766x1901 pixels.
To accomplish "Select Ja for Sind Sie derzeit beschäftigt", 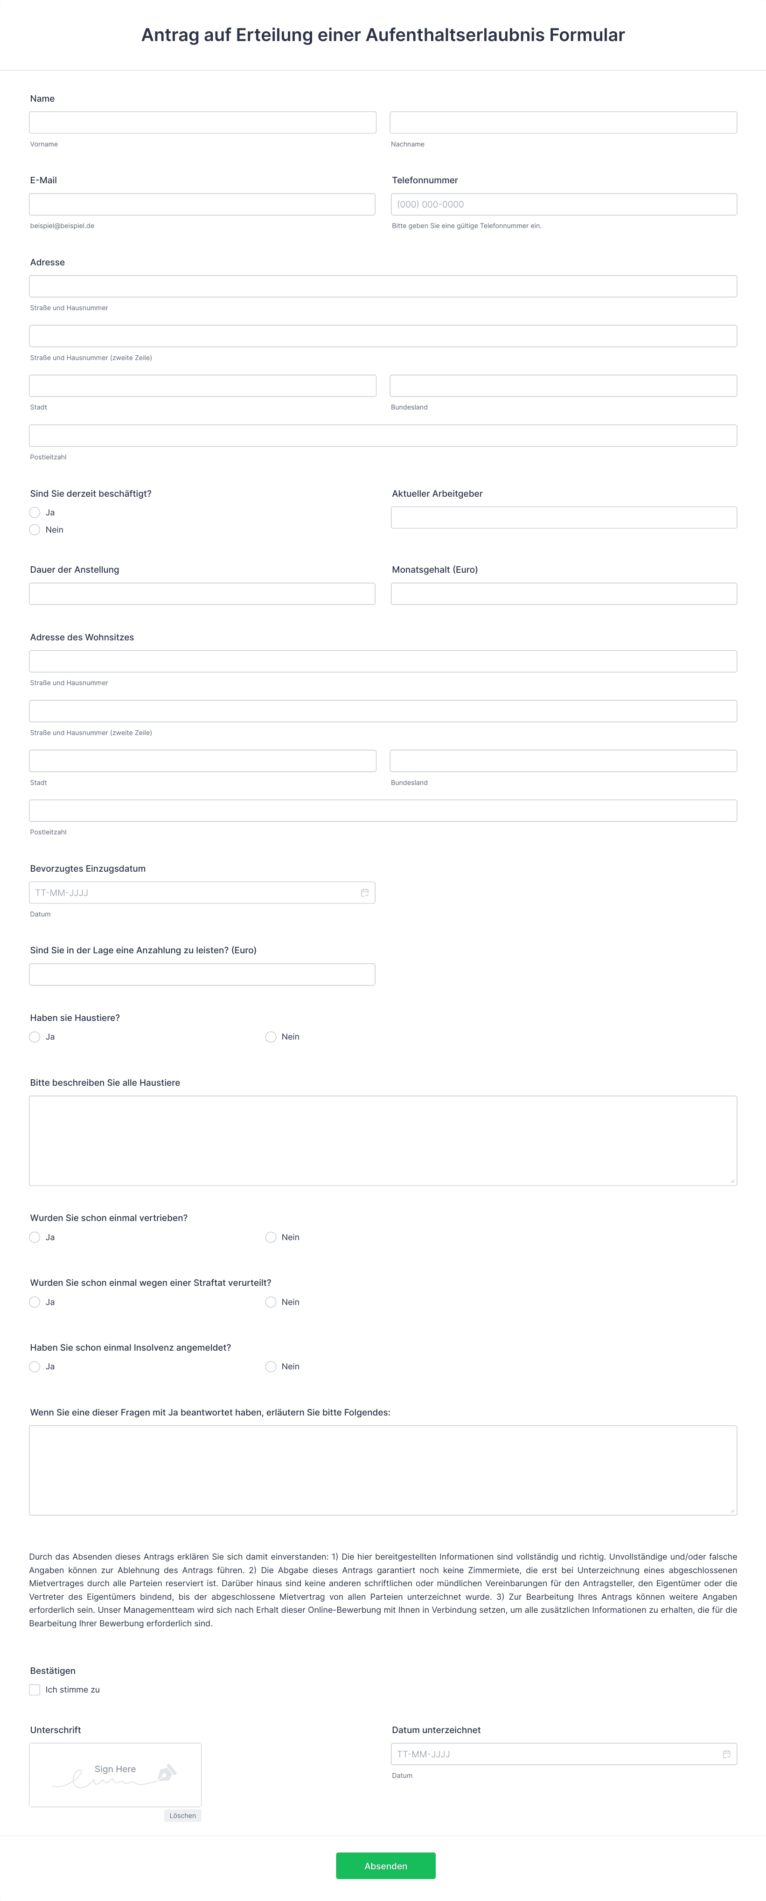I will point(35,512).
